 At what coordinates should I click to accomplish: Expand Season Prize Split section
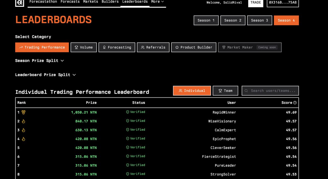point(39,61)
